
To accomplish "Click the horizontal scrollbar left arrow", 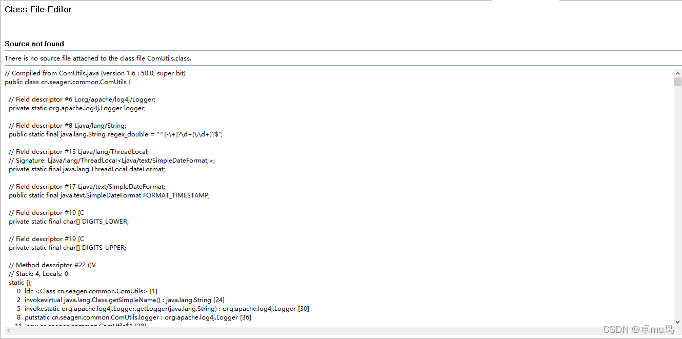I will [9, 330].
